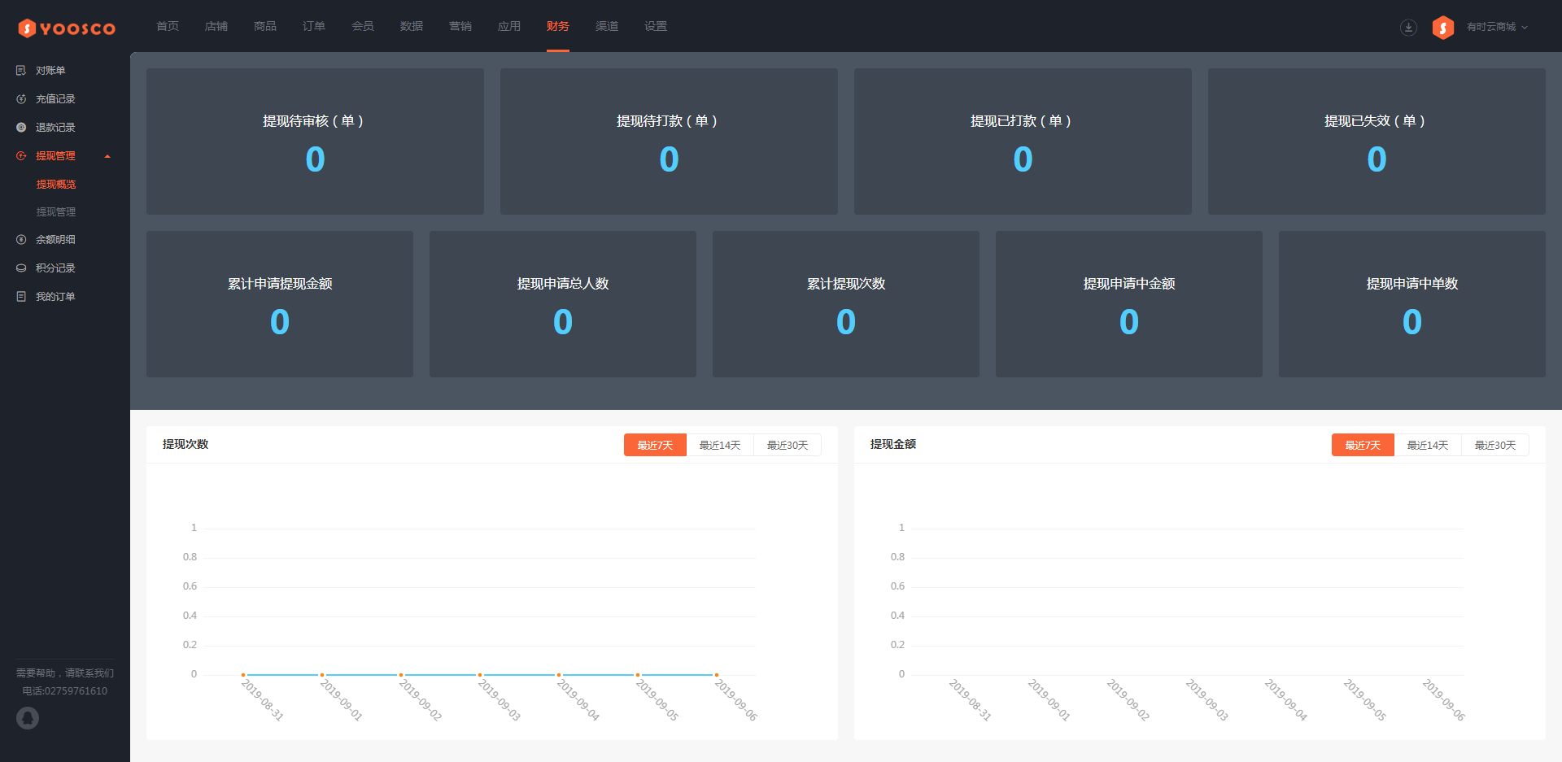Go to the 订单 top menu
The width and height of the screenshot is (1562, 762).
314,26
